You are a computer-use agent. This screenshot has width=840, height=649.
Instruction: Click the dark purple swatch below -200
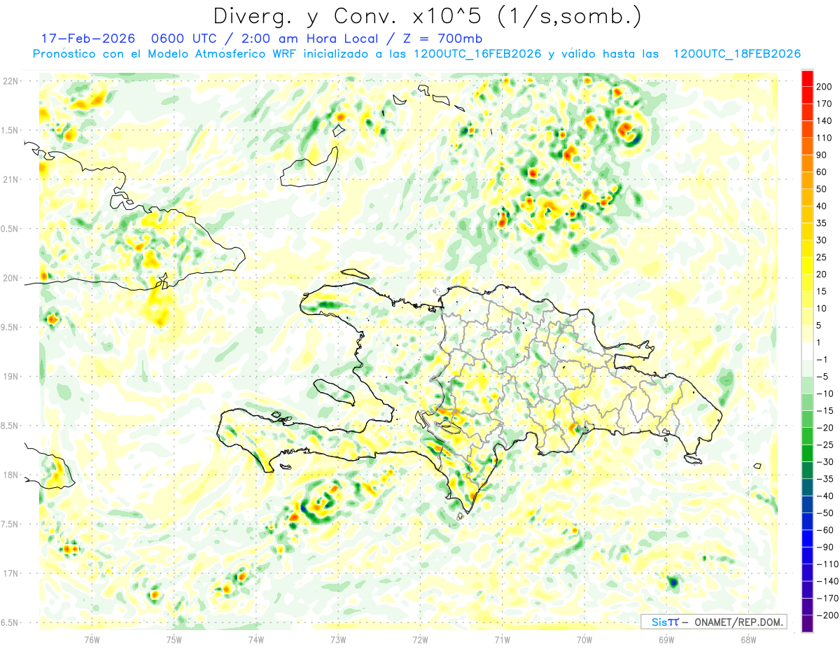[x=807, y=624]
